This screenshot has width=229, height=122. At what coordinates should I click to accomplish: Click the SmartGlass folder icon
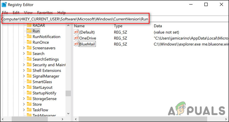click(x=29, y=82)
